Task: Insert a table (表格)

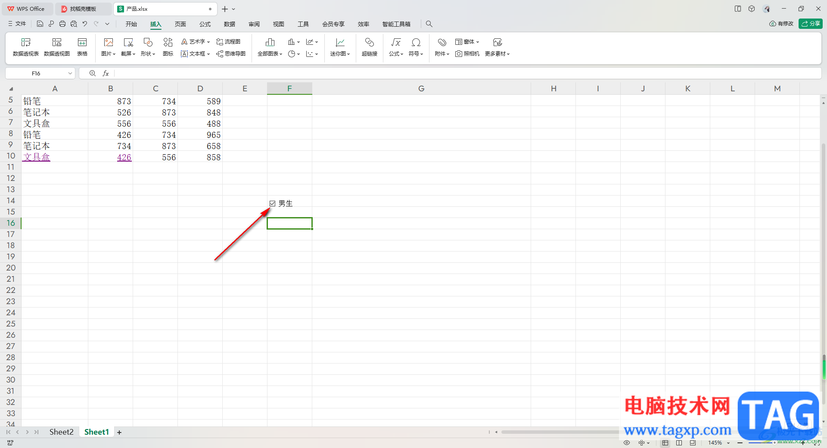Action: [x=82, y=47]
